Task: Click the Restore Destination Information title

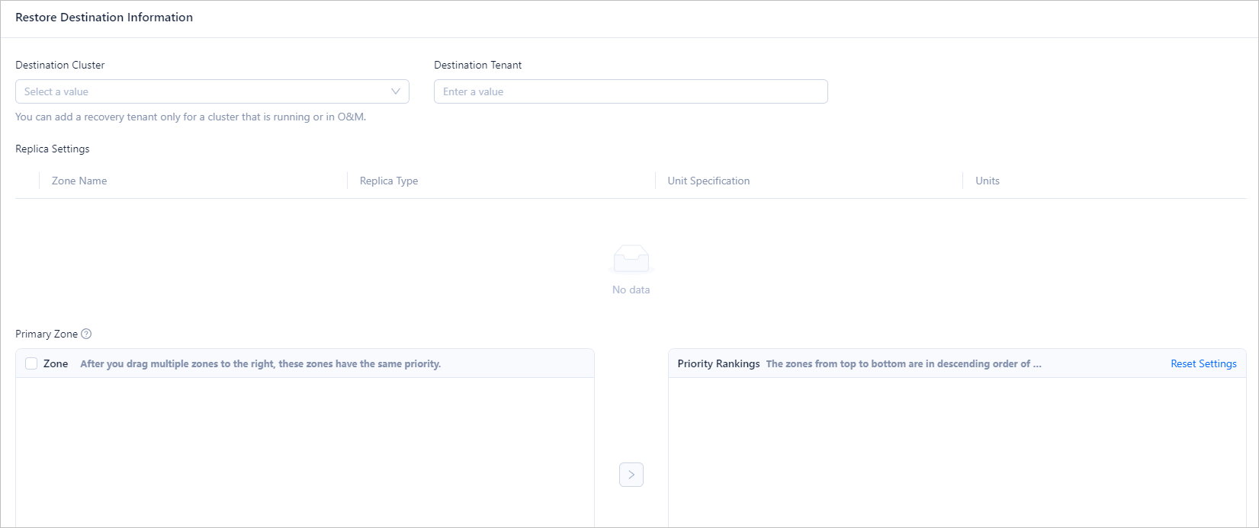Action: [x=104, y=18]
